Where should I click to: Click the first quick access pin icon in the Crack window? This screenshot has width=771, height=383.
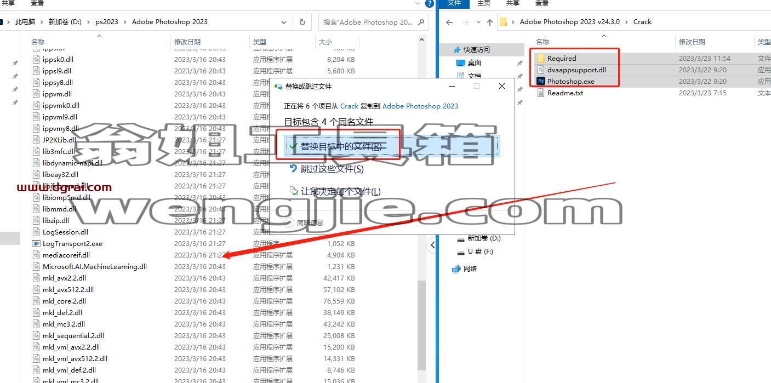[x=519, y=63]
